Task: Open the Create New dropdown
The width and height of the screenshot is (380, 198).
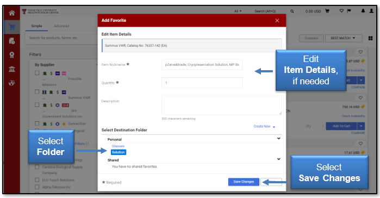Action: [x=264, y=127]
